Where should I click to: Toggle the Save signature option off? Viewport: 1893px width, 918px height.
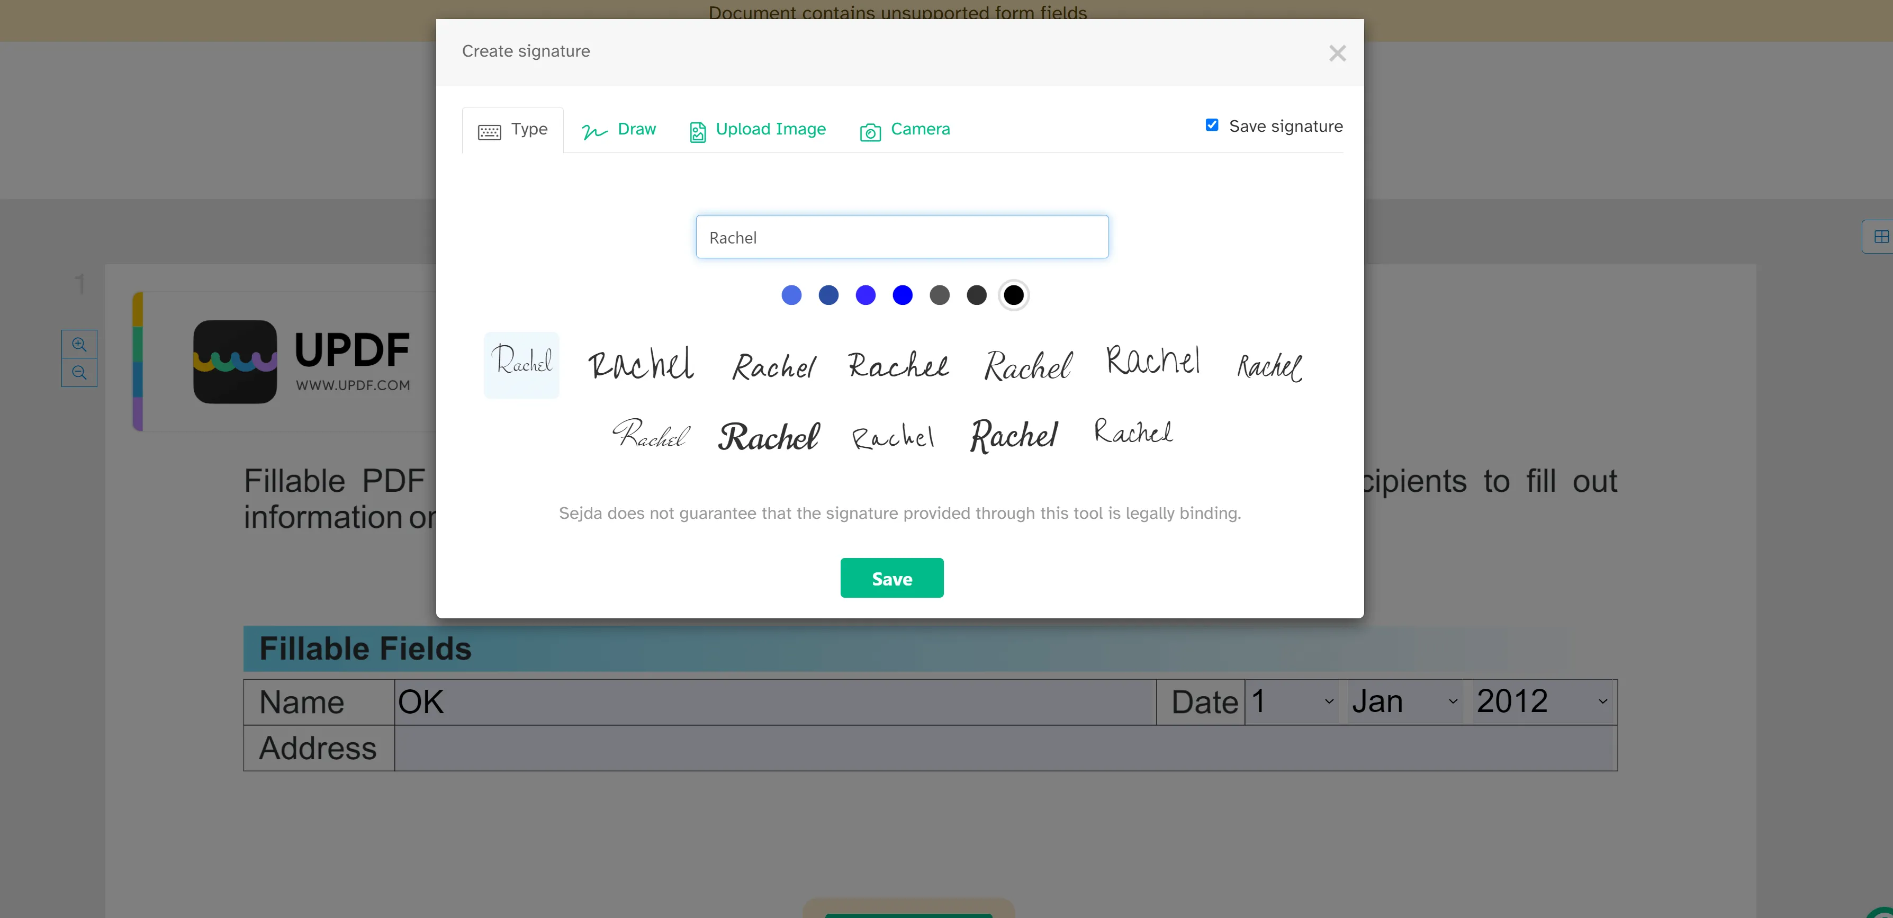1211,125
